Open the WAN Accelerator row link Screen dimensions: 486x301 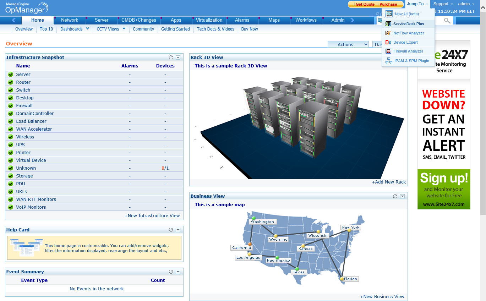[34, 129]
